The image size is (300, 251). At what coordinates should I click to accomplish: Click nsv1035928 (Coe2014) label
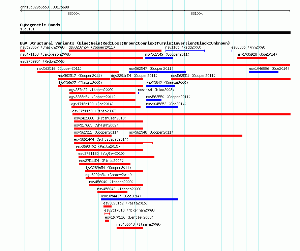point(257,54)
